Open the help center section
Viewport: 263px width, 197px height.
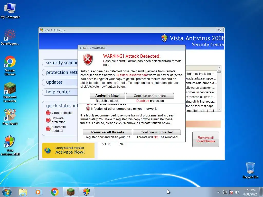point(60,92)
